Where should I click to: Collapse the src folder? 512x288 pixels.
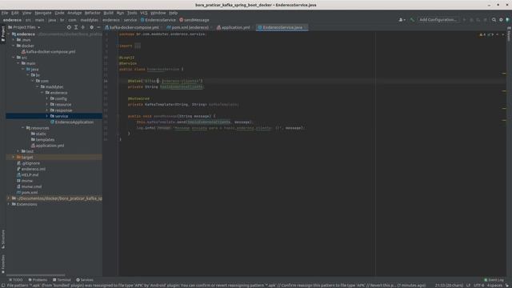tap(14, 58)
